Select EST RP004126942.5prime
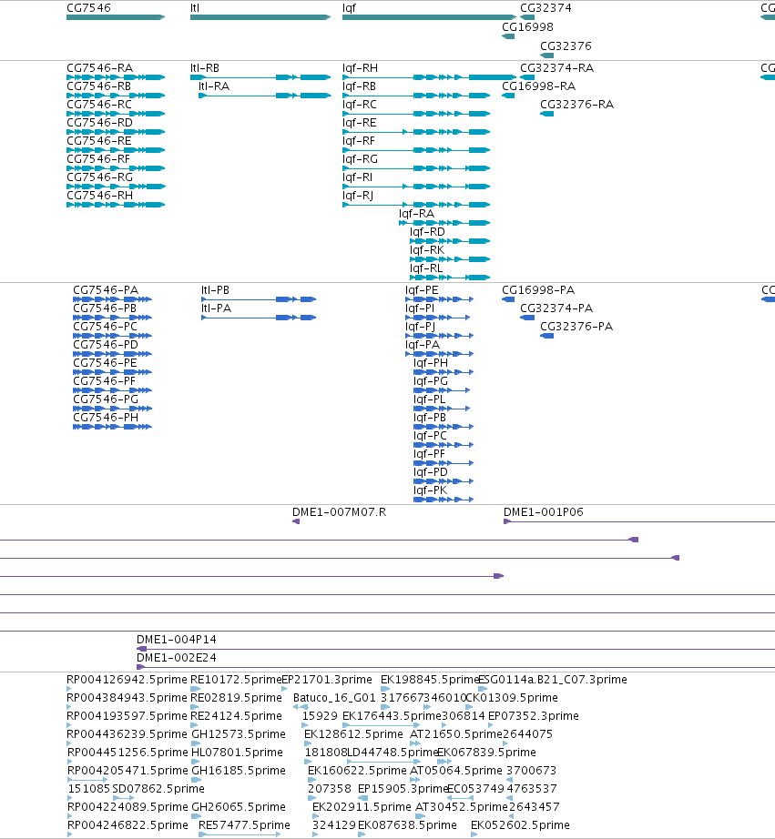 pos(69,689)
